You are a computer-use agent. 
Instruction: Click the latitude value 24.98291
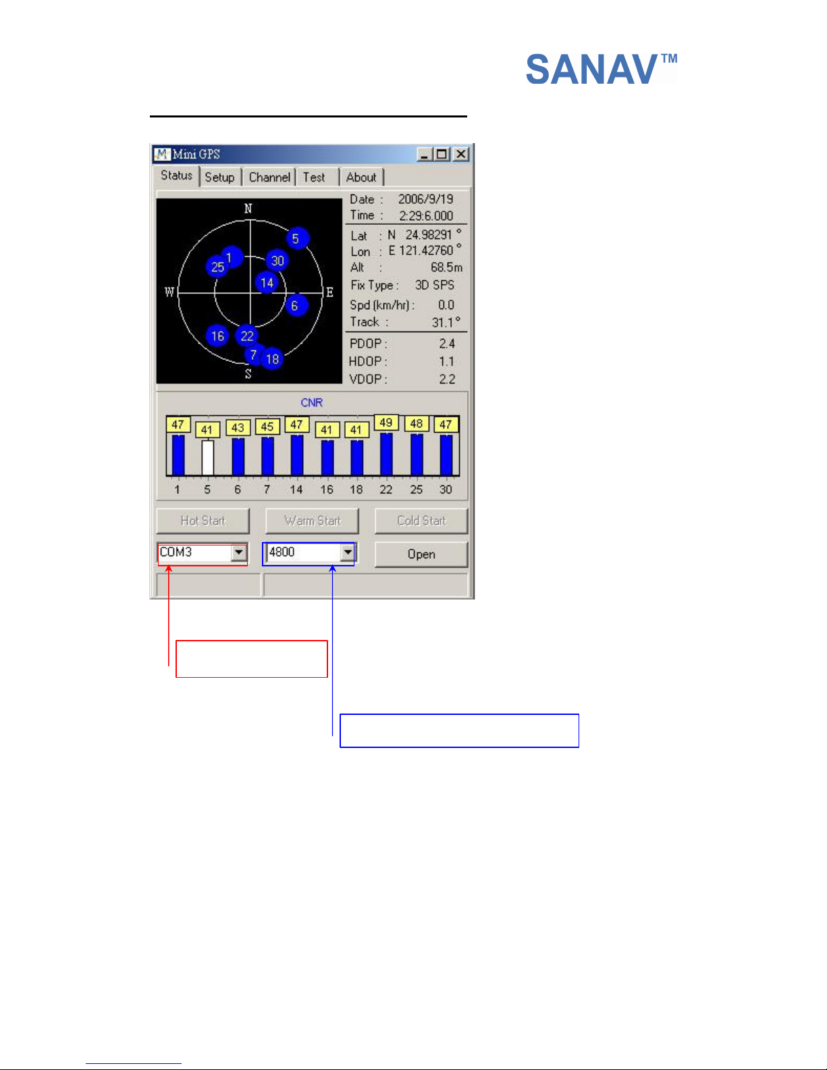point(429,235)
